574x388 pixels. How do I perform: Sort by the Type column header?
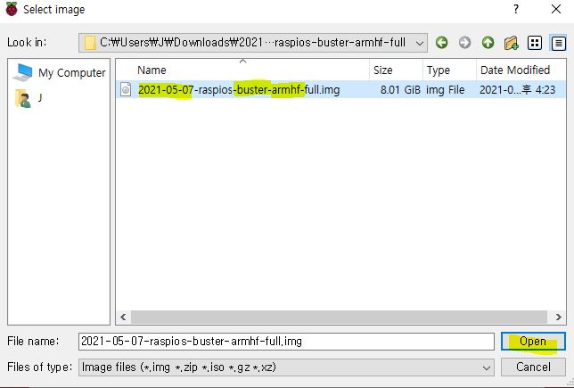pos(450,70)
